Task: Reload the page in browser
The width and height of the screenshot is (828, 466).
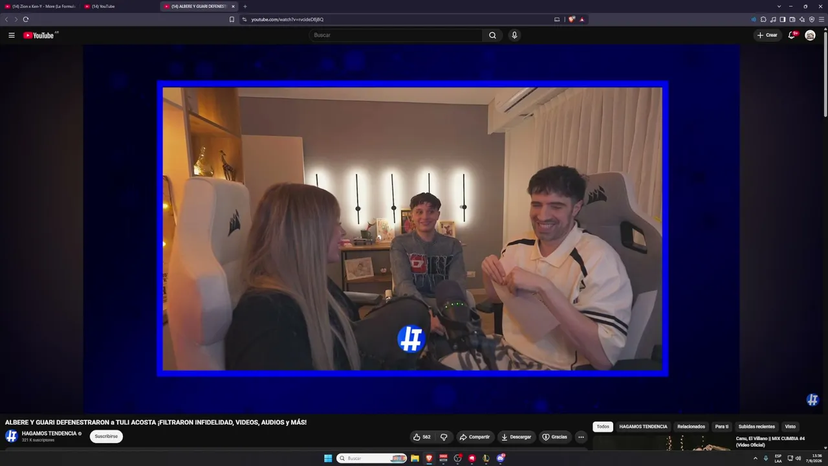Action: (26, 19)
